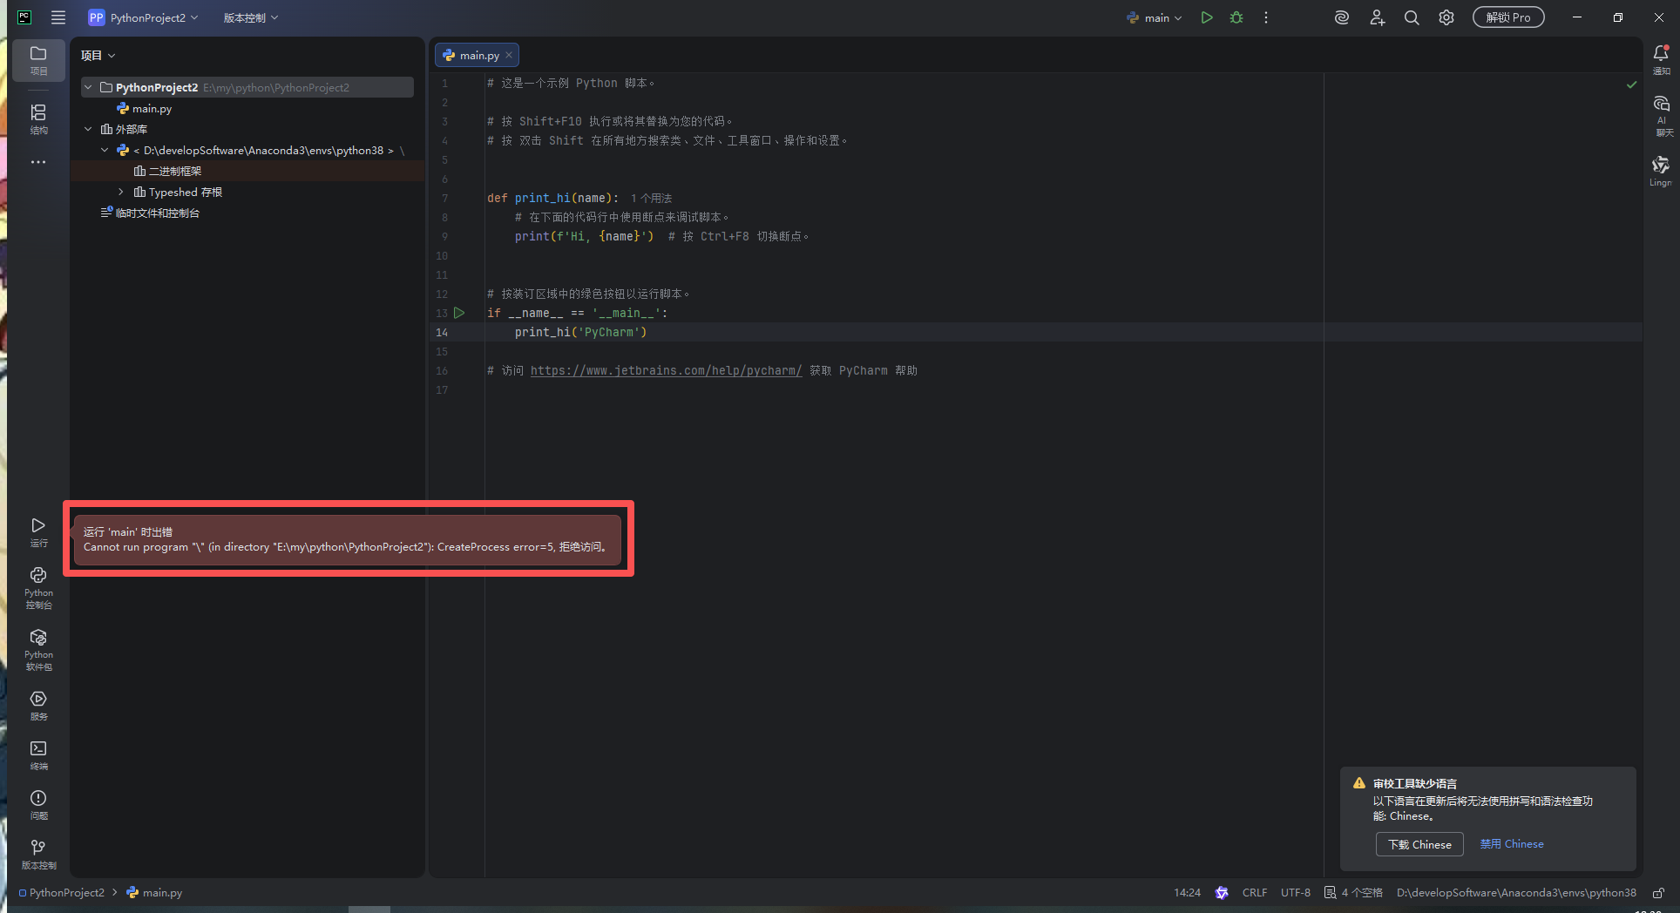Click the 14:24 cursor position indicator

(1187, 893)
